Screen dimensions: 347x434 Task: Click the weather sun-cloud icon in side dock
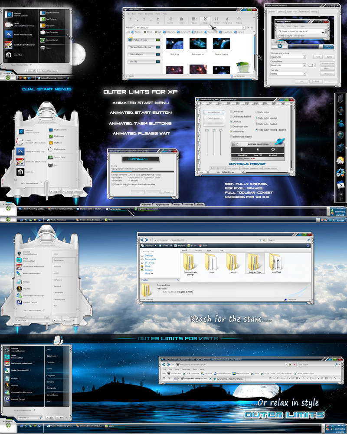coord(340,160)
